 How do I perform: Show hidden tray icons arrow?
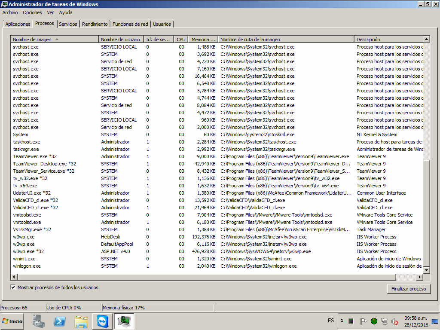(342, 321)
